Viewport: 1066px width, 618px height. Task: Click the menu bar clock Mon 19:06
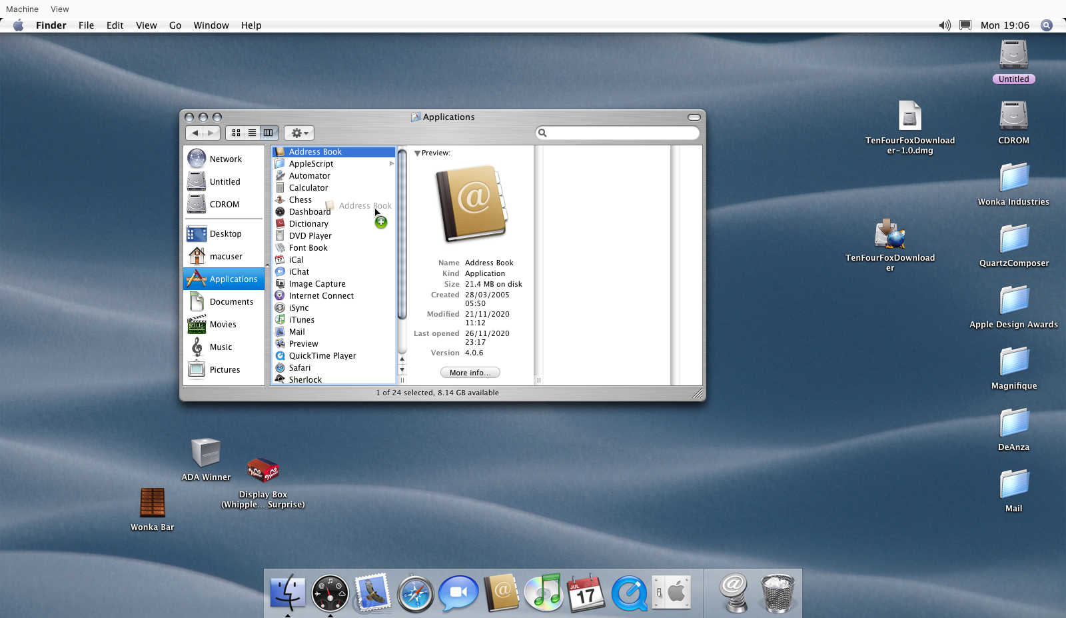pyautogui.click(x=1005, y=25)
